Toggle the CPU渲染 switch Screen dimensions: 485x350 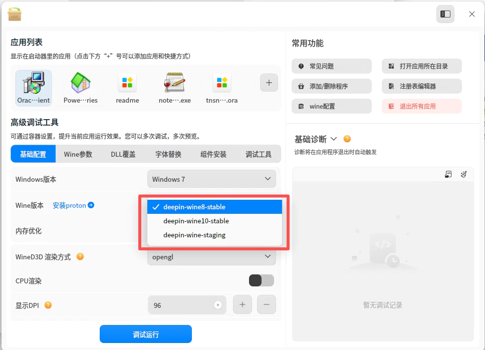point(262,280)
